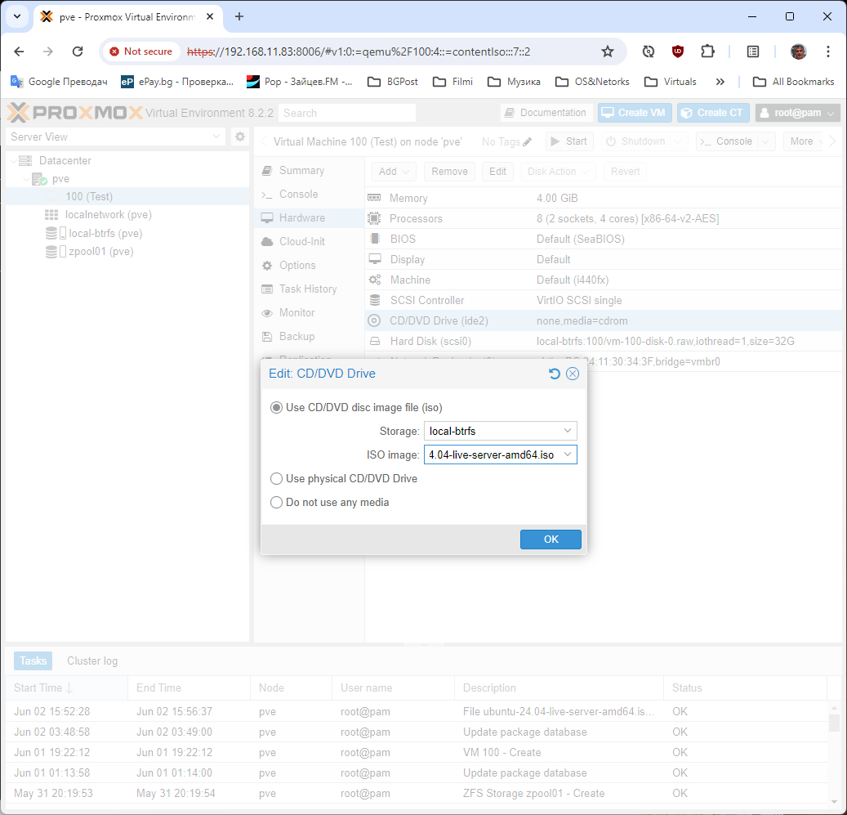Image resolution: width=847 pixels, height=815 pixels.
Task: Open the Google Преводач bookmark
Action: pyautogui.click(x=59, y=82)
